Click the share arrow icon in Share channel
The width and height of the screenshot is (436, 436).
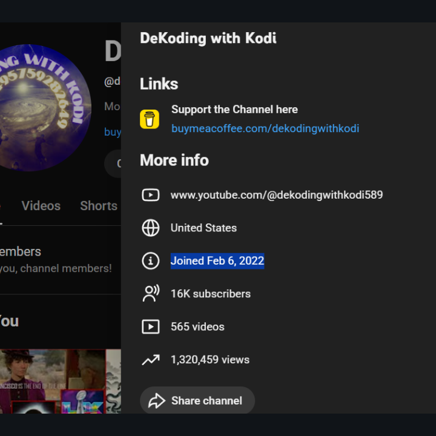coord(157,401)
